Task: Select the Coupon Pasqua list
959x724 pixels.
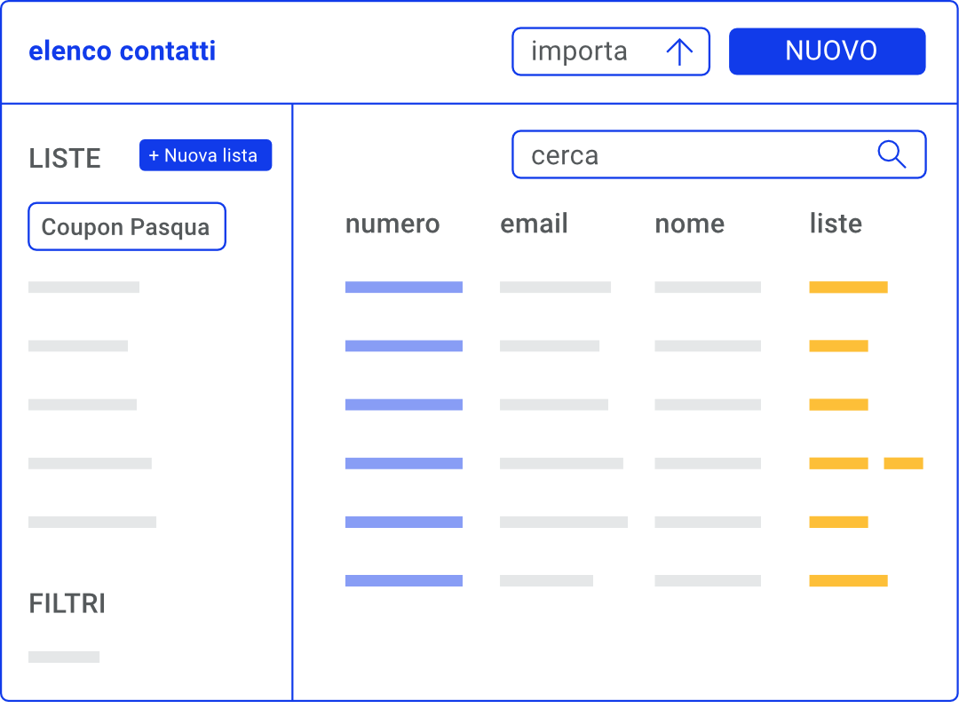Action: [x=126, y=226]
